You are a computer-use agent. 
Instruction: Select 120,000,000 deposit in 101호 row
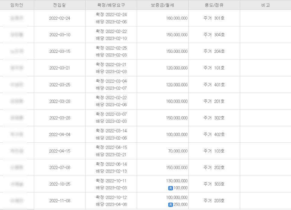point(177,68)
